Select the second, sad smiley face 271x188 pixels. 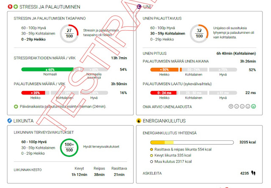pyautogui.click(x=237, y=107)
